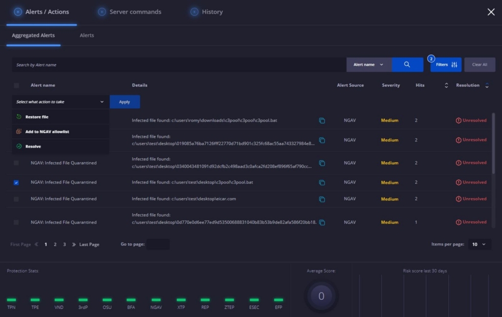Change Items per page from 10
Image resolution: width=502 pixels, height=317 pixels.
click(x=479, y=244)
